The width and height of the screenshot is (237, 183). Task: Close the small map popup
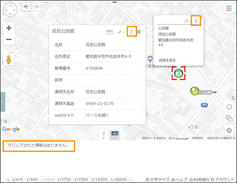click(201, 17)
